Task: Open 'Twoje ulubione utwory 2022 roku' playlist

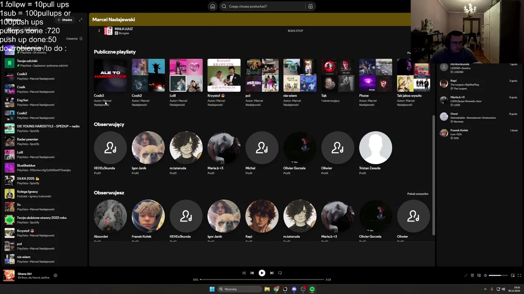Action: click(x=45, y=220)
